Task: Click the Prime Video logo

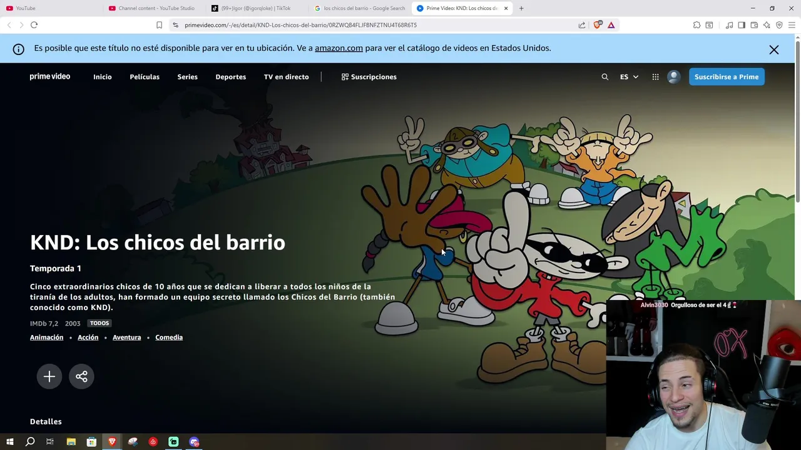Action: click(x=50, y=76)
